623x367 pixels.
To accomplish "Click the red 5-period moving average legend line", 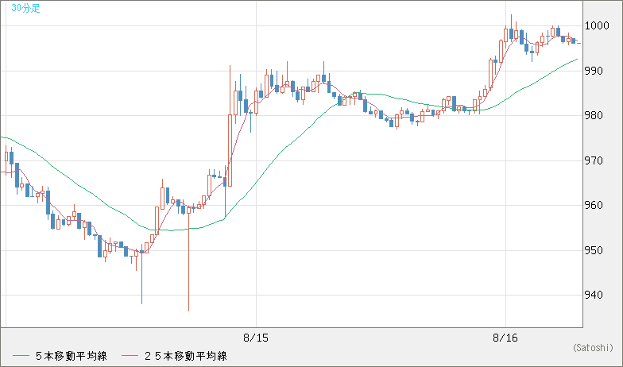I will pos(21,356).
